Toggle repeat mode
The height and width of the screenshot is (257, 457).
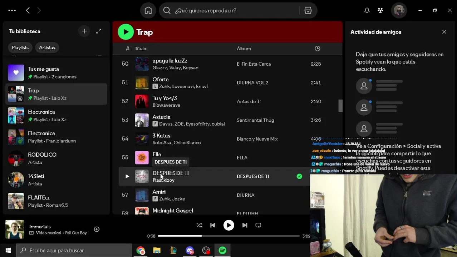[x=258, y=225]
